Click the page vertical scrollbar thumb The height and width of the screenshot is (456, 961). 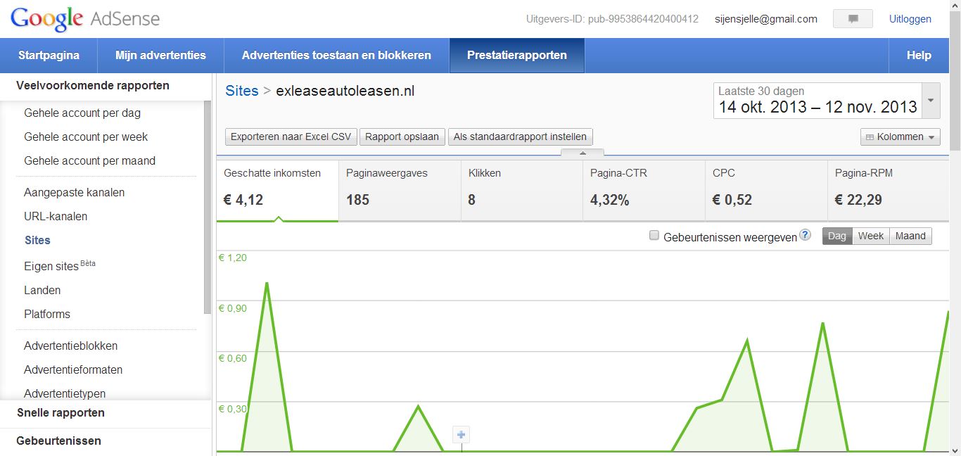[955, 81]
